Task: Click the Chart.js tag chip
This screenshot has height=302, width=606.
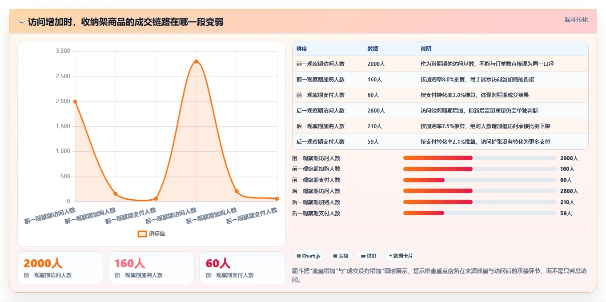Action: point(309,256)
